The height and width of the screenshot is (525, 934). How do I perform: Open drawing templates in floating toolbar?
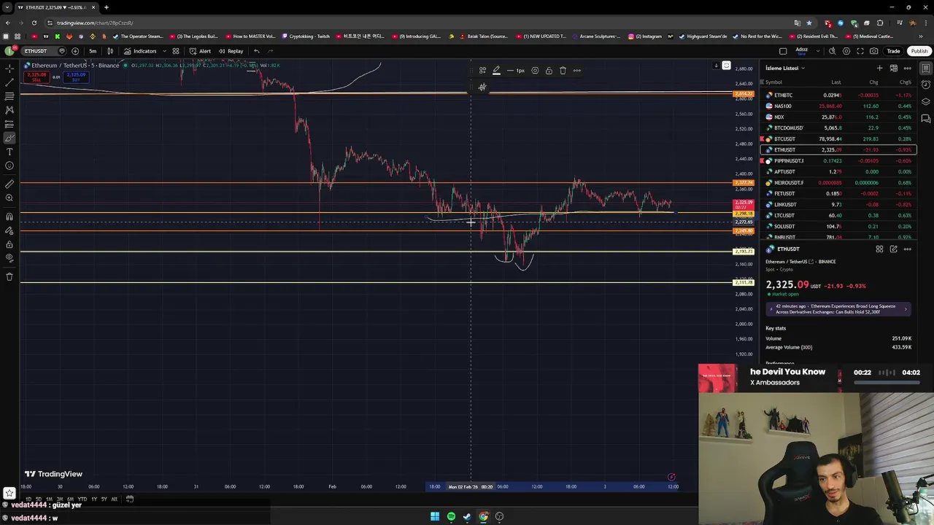(483, 71)
